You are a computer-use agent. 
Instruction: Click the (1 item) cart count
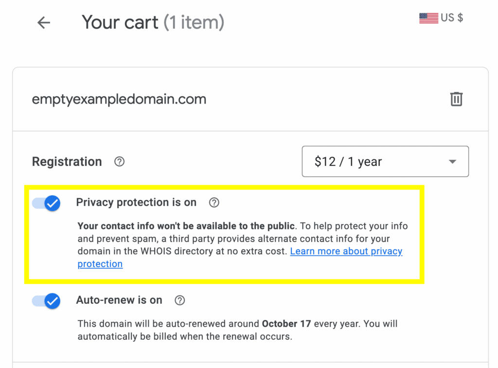point(194,22)
